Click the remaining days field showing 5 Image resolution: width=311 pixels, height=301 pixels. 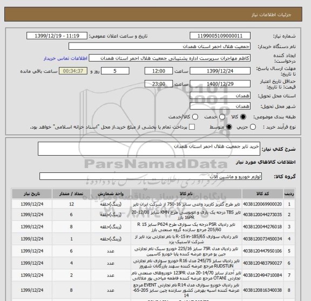pyautogui.click(x=115, y=71)
